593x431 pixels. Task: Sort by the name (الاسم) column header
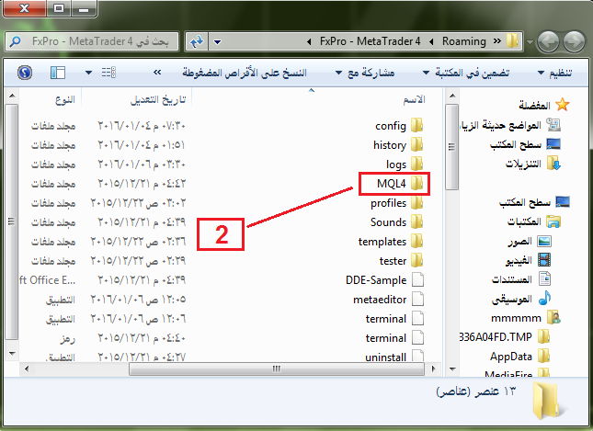pyautogui.click(x=414, y=99)
